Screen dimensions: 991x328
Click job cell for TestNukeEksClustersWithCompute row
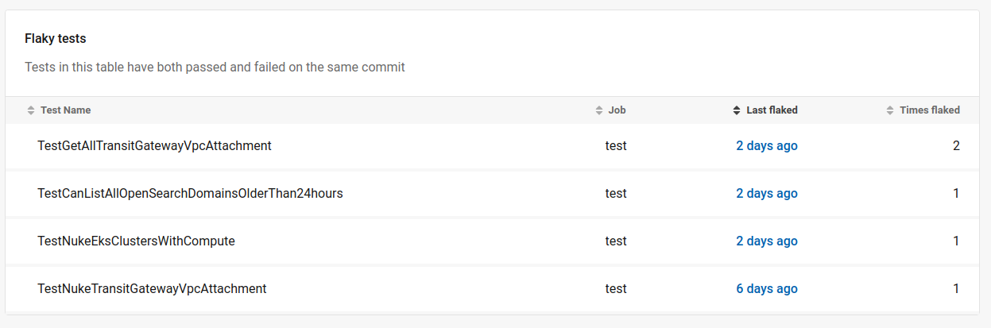(x=616, y=241)
